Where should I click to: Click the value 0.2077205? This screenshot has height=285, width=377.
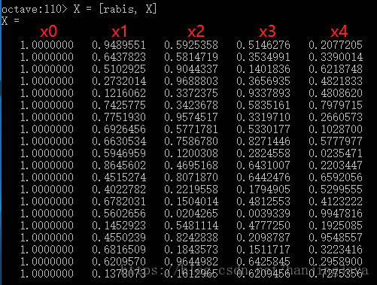pyautogui.click(x=336, y=45)
